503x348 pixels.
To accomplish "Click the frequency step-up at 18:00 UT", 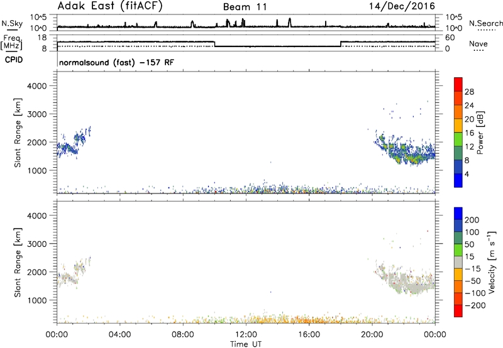I will pos(341,44).
